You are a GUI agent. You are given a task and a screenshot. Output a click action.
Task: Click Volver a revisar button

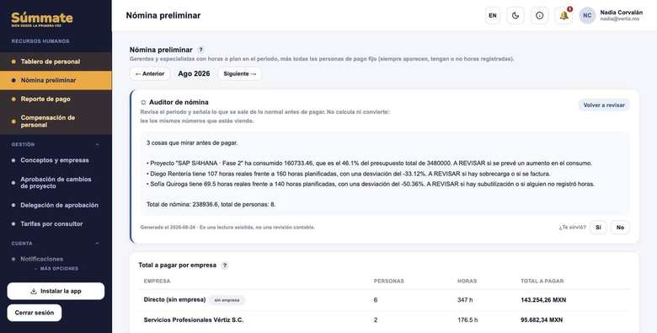[604, 105]
